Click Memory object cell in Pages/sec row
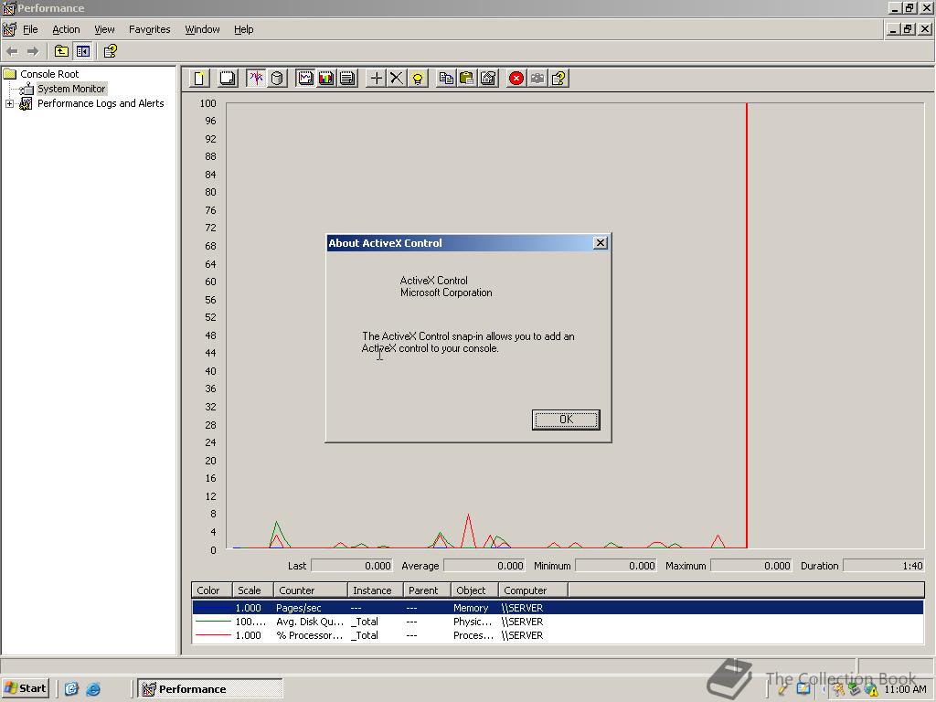Image resolution: width=936 pixels, height=702 pixels. point(471,608)
